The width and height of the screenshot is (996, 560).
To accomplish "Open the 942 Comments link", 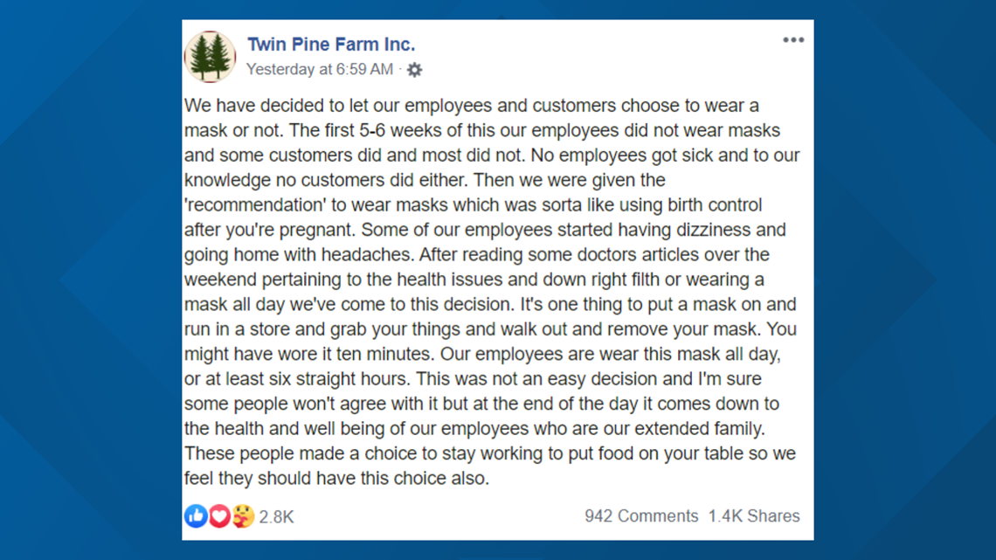I will coord(641,515).
